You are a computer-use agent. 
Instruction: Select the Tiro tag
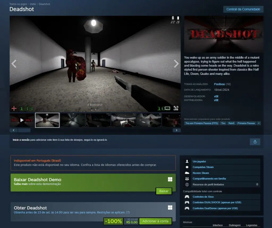pos(223,123)
